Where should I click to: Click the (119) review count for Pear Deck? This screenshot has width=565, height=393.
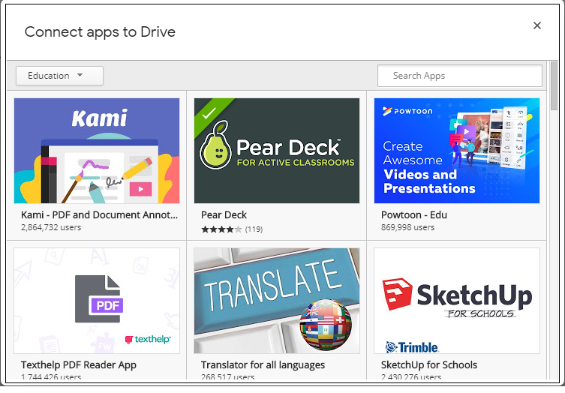coord(254,229)
